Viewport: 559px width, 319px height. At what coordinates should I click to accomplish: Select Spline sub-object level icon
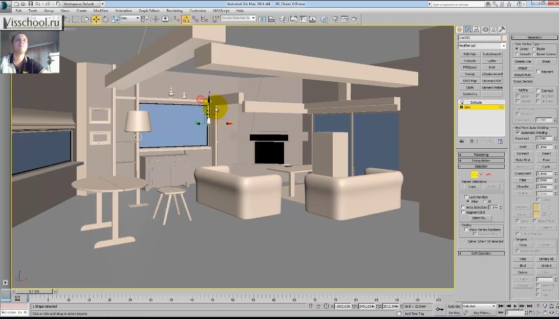point(488,174)
